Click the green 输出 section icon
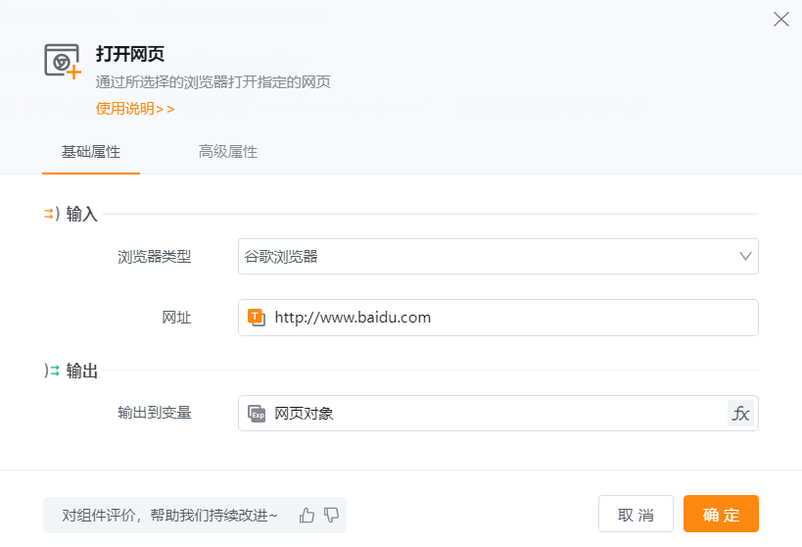 point(52,371)
